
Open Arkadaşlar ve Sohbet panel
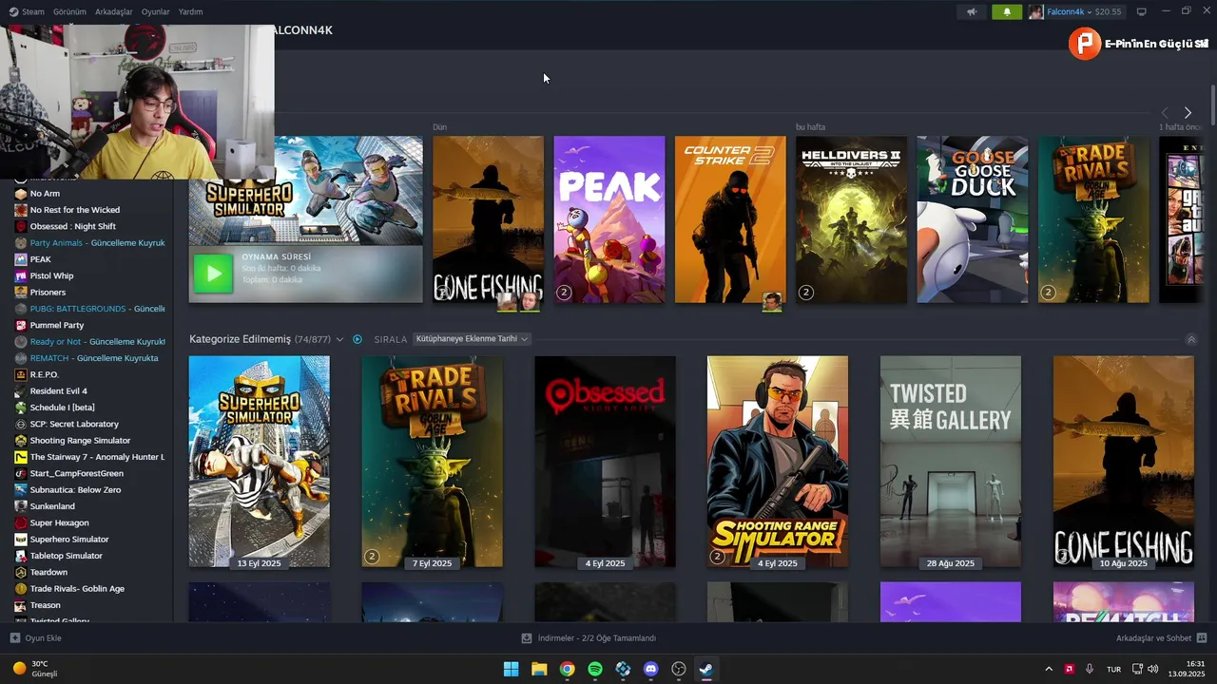(1161, 638)
